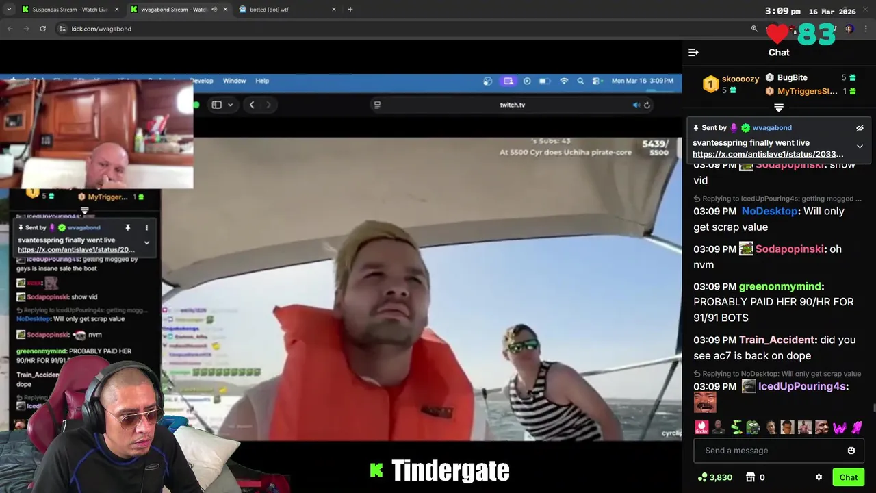Image resolution: width=876 pixels, height=493 pixels.
Task: Click Mon Mar 16 3:09PM clock
Action: (642, 81)
